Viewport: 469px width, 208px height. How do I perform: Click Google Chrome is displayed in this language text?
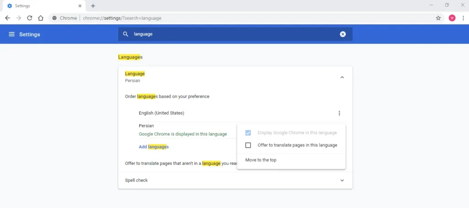(x=183, y=134)
